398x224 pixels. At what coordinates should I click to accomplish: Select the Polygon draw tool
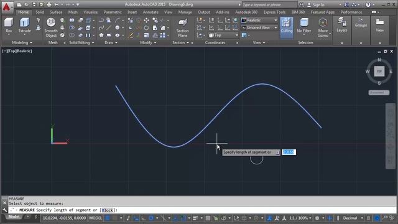[x=101, y=35]
